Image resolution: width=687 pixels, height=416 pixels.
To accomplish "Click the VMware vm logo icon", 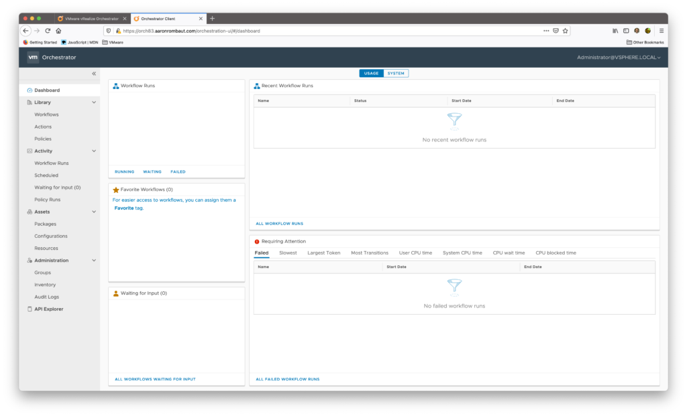I will (33, 58).
